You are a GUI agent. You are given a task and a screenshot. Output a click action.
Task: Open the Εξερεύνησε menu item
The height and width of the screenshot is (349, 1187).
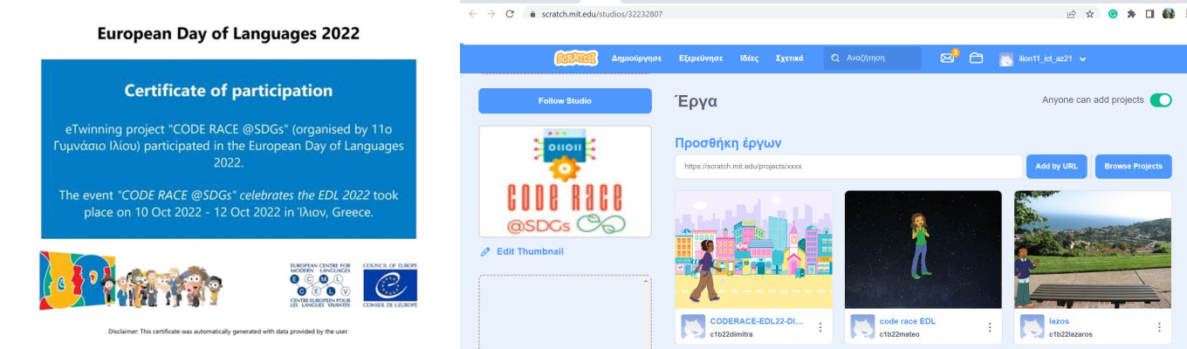point(701,58)
